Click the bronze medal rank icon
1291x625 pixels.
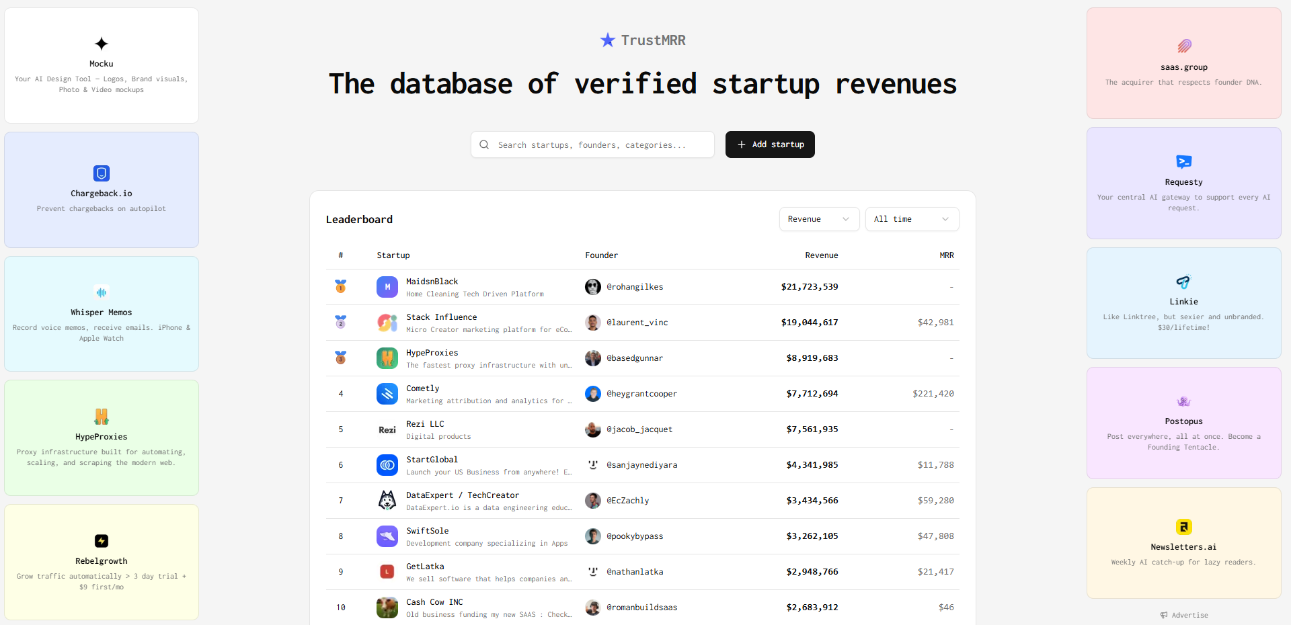click(341, 358)
